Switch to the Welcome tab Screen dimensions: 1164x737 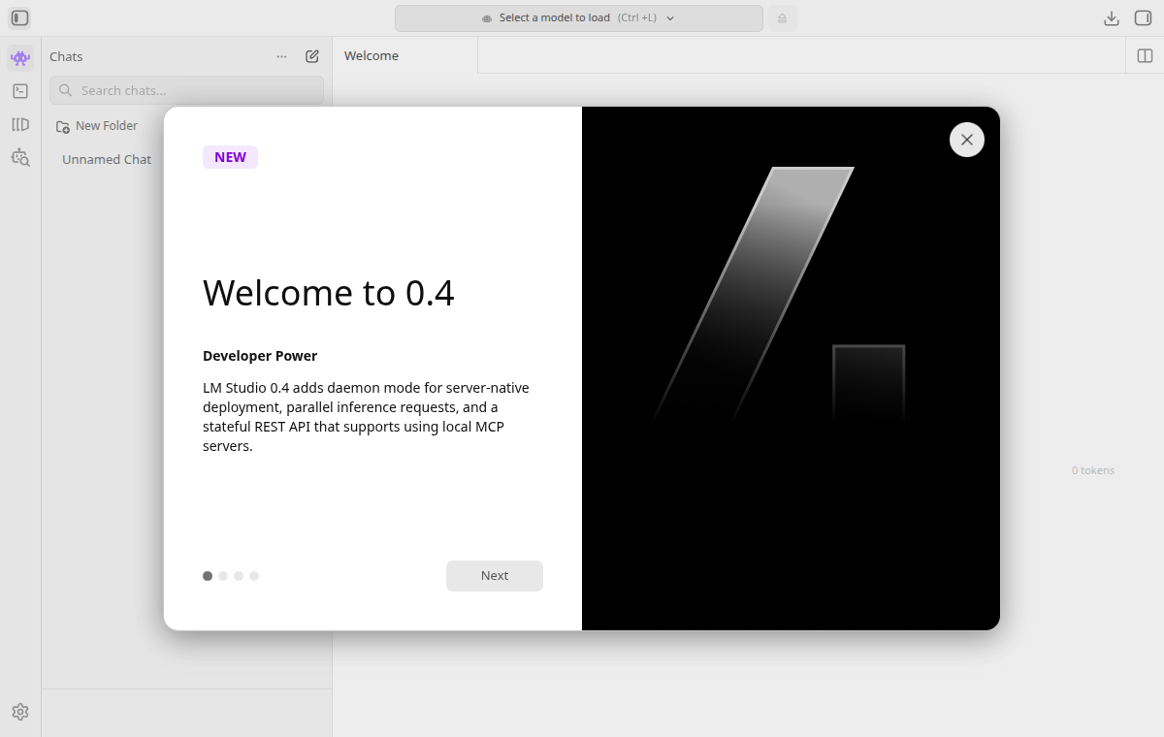coord(372,55)
